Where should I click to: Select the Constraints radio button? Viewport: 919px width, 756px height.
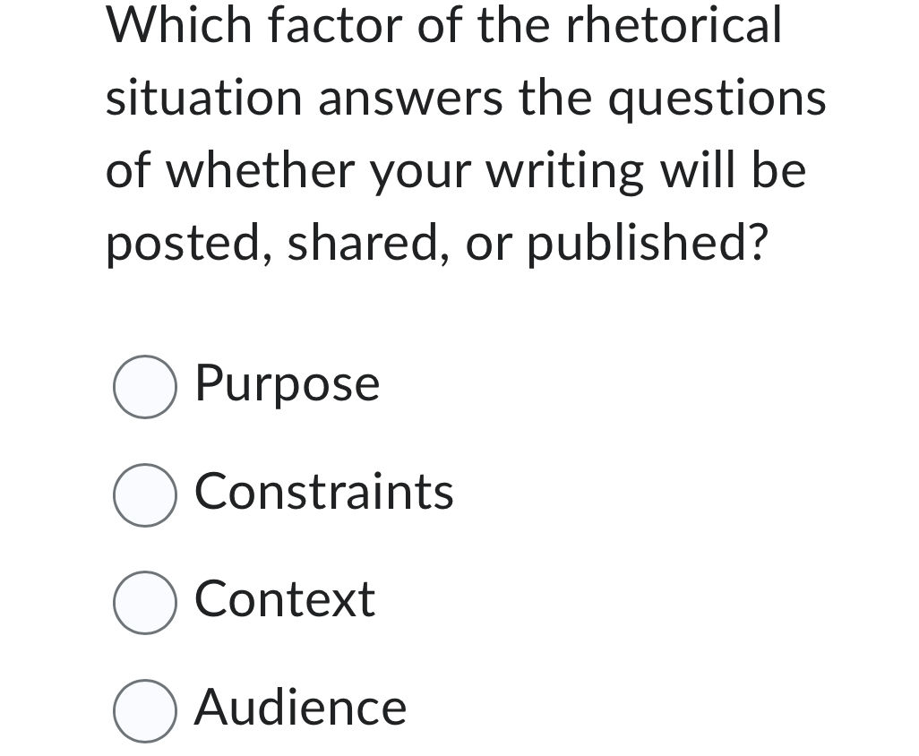click(146, 494)
